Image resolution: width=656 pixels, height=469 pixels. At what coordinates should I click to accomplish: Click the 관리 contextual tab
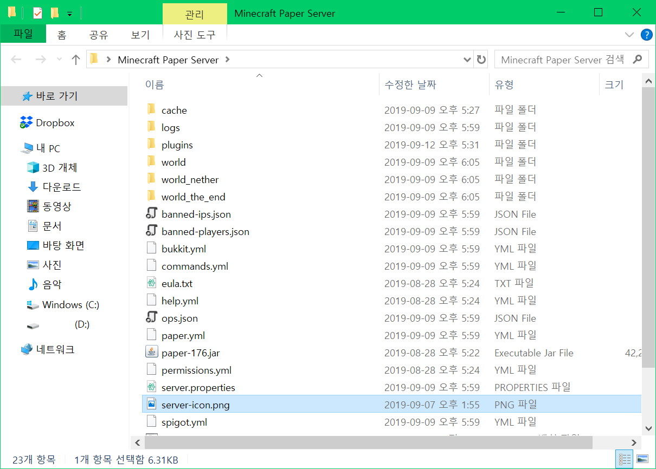point(195,14)
